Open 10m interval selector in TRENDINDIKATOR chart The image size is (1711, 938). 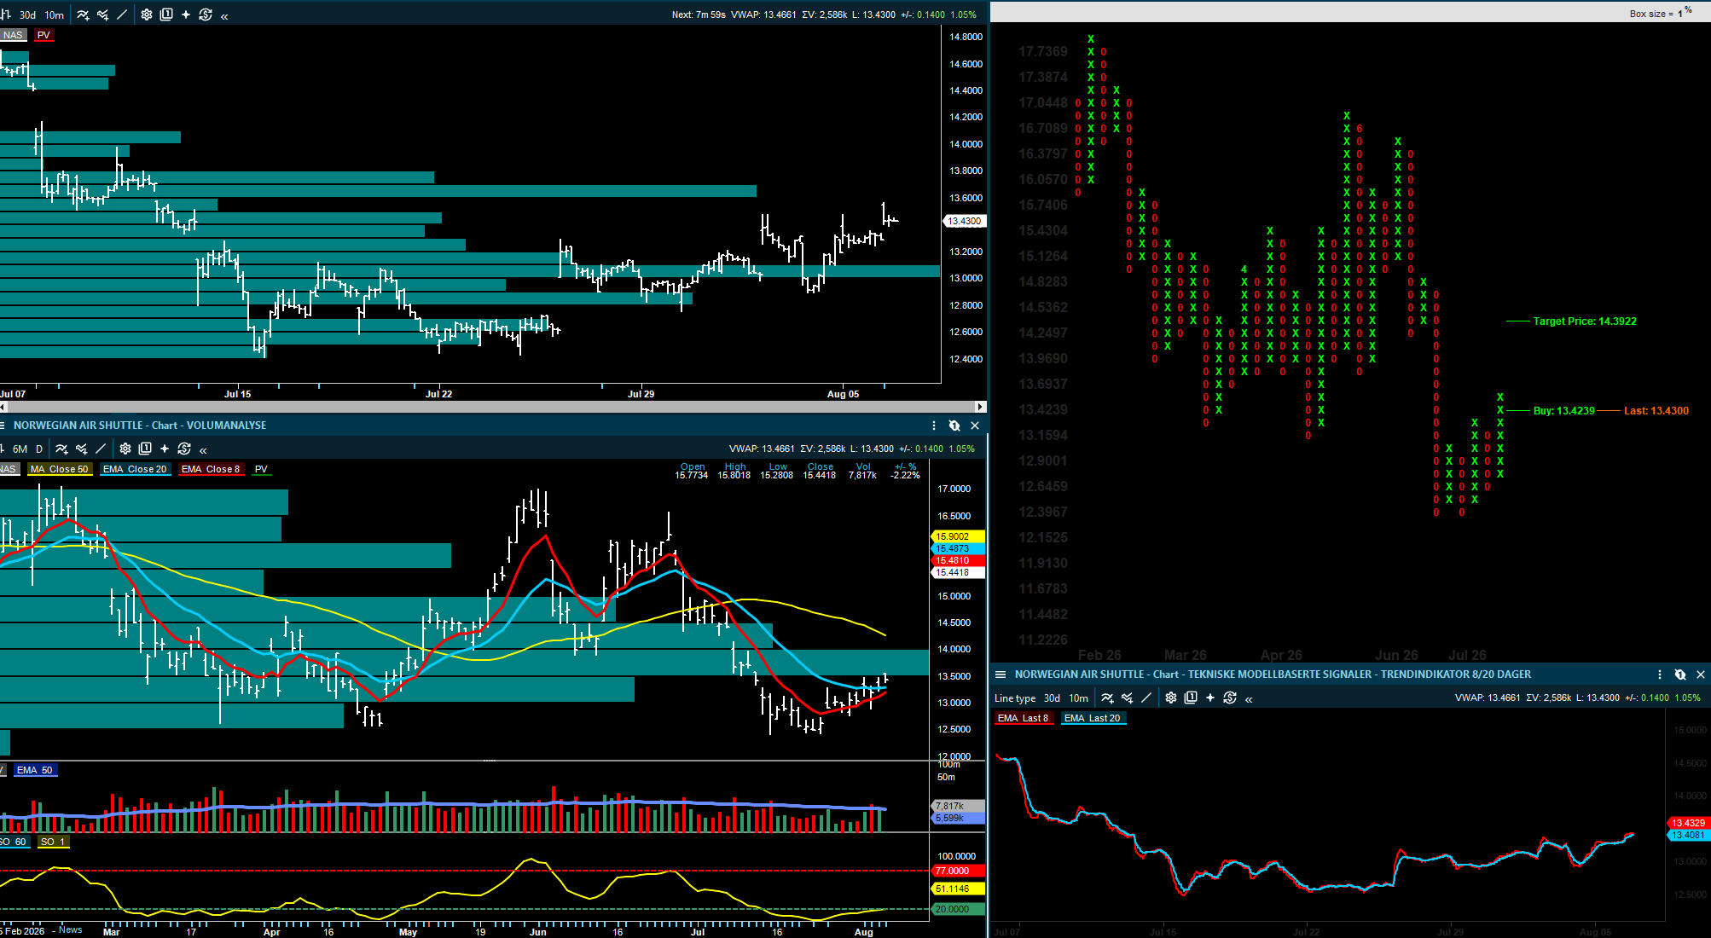[x=1079, y=698]
